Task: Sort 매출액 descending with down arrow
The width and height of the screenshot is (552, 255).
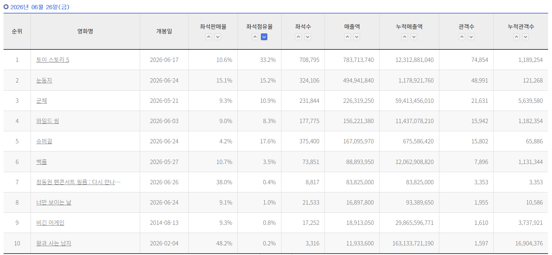Action: click(x=357, y=37)
